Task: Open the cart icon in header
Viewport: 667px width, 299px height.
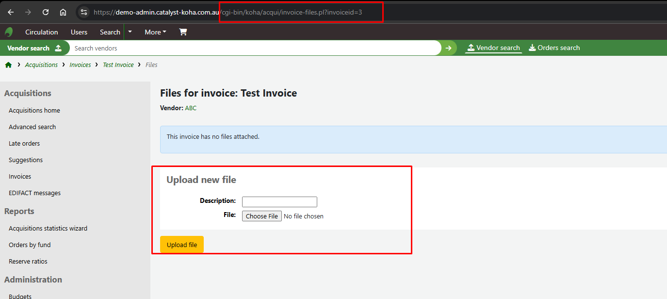Action: click(183, 32)
